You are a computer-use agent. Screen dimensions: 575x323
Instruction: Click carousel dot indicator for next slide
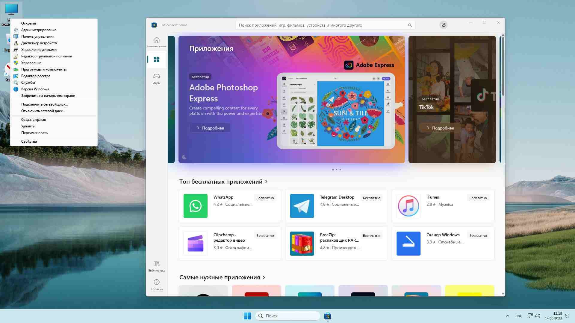(x=337, y=169)
